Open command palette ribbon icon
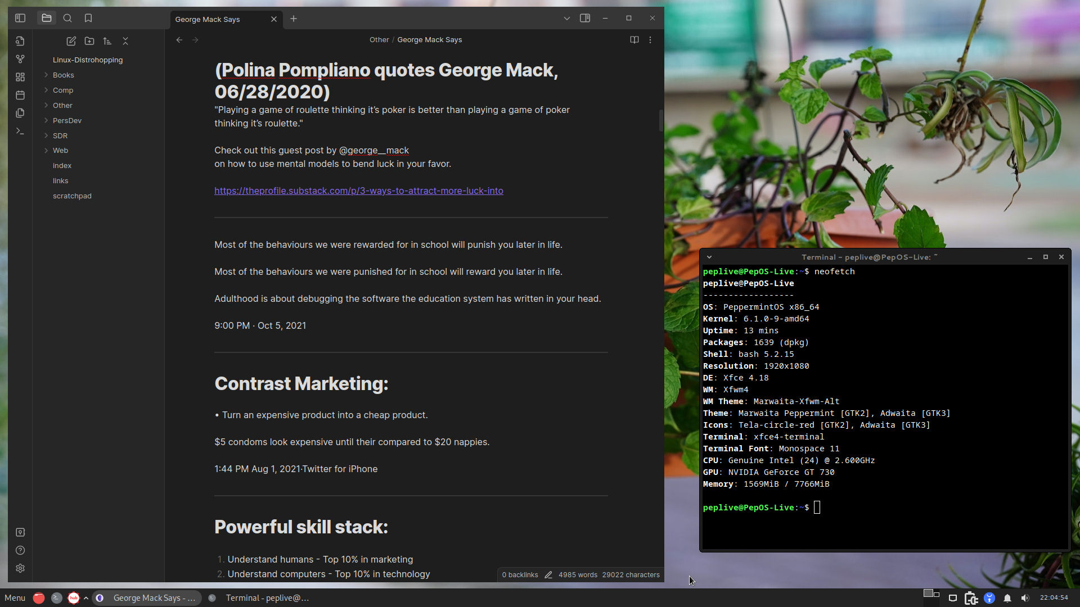Screen dimensions: 1080x607 click(x=20, y=131)
